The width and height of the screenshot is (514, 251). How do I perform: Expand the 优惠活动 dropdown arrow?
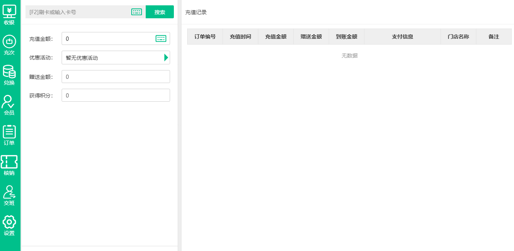[x=166, y=58]
